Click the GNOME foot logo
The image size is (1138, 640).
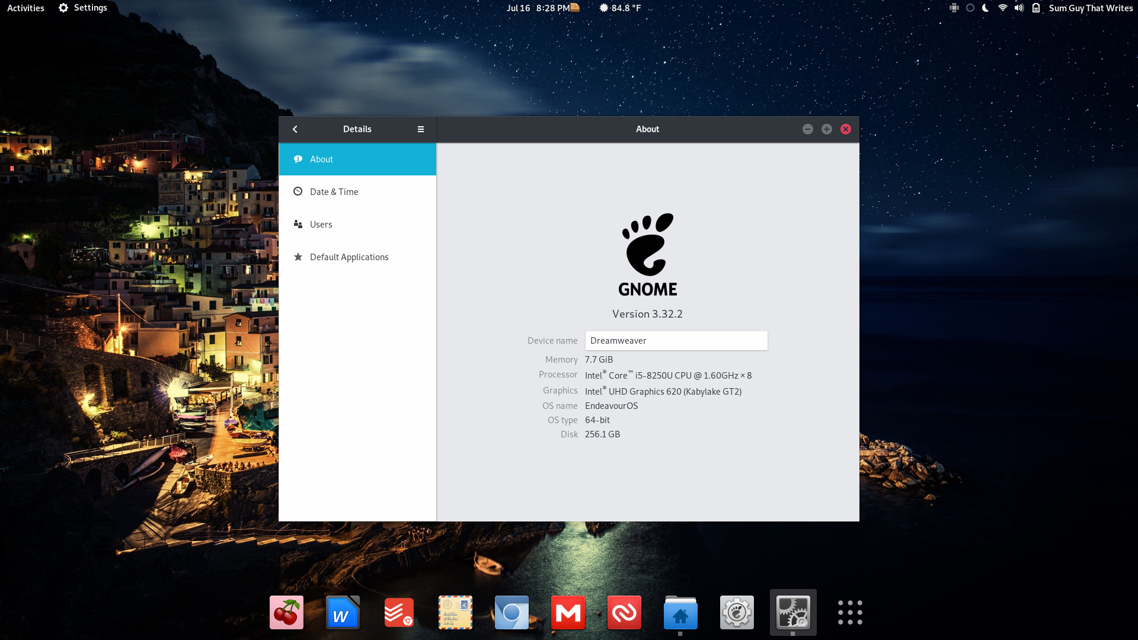coord(648,255)
